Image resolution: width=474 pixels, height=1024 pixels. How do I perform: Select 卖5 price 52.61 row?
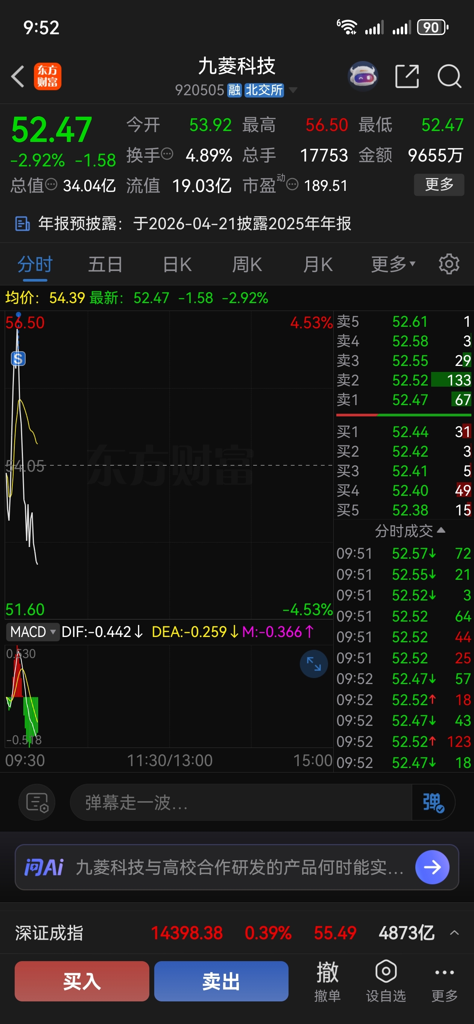404,322
